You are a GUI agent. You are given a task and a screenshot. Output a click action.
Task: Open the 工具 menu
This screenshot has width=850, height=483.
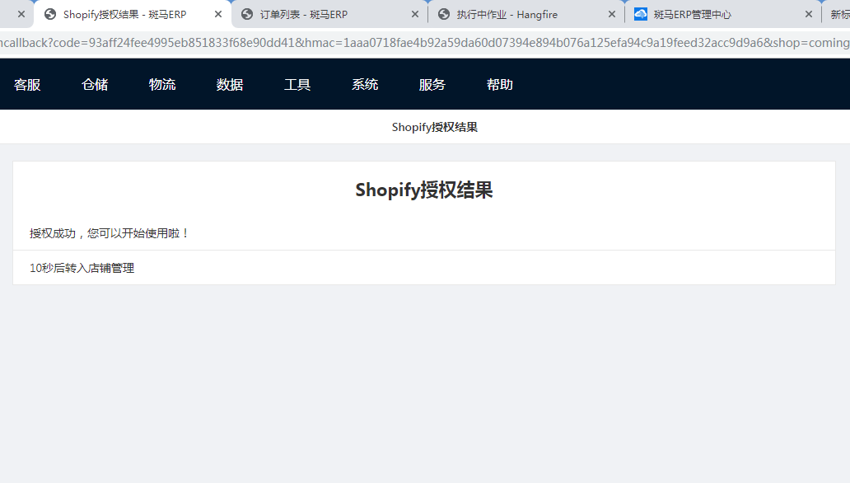pyautogui.click(x=297, y=84)
